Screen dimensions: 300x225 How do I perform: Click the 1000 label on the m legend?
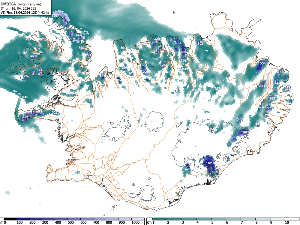point(136,223)
